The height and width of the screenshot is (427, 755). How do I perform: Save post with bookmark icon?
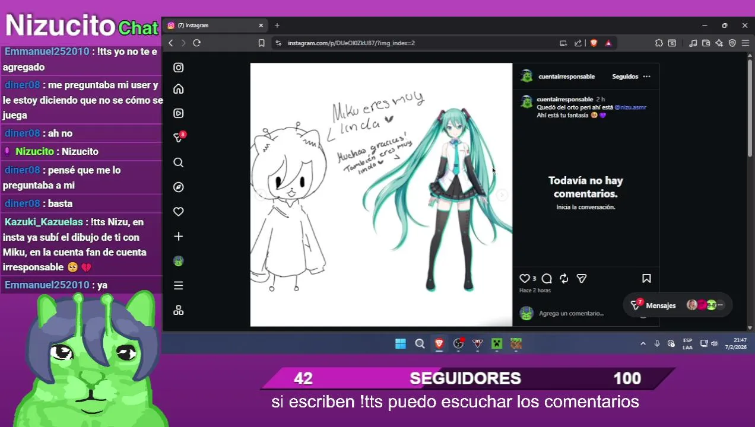[x=646, y=278]
